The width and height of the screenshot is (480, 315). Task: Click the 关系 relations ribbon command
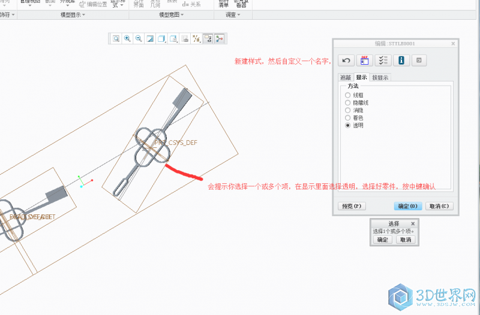point(191,4)
